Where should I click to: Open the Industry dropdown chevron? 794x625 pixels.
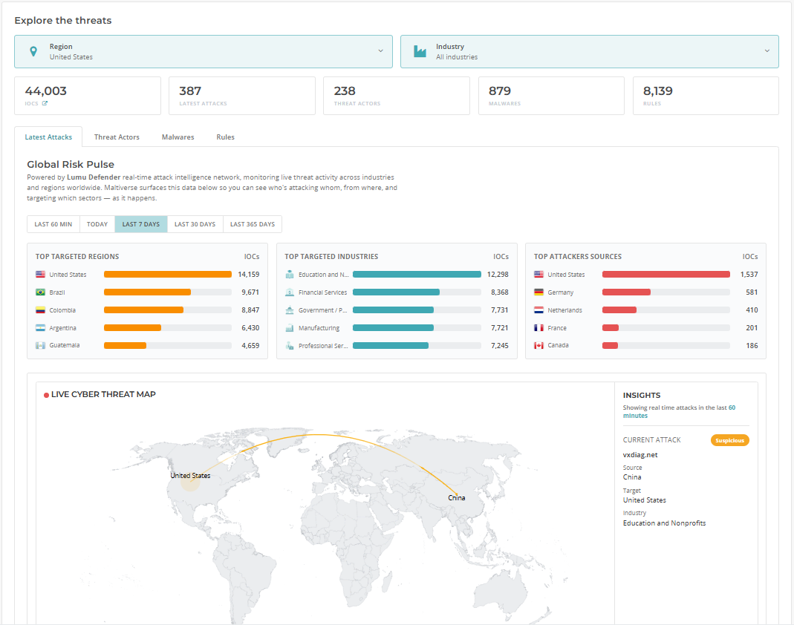[x=767, y=51]
